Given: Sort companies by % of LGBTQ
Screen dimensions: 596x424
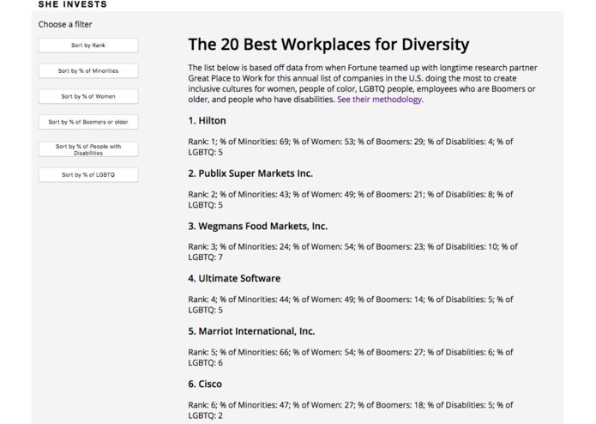Looking at the screenshot, I should (88, 174).
